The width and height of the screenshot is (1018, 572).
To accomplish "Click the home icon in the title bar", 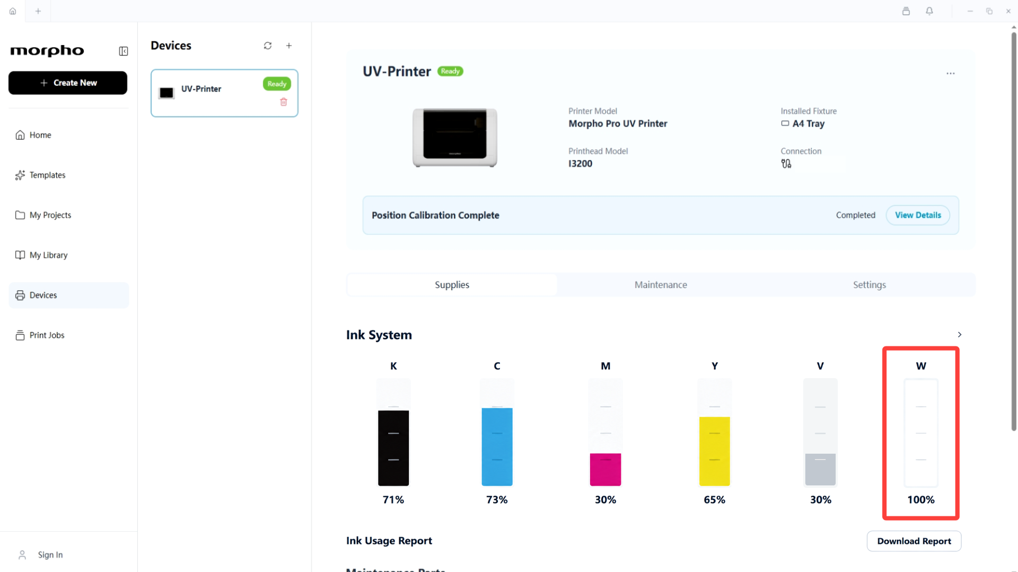I will click(13, 11).
